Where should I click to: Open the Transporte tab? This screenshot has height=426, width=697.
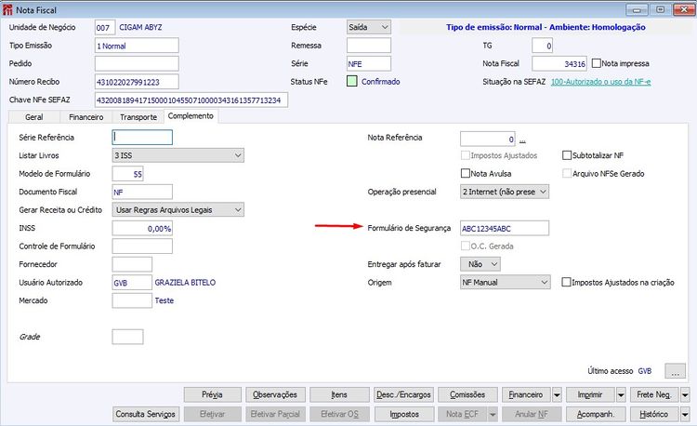click(x=138, y=117)
